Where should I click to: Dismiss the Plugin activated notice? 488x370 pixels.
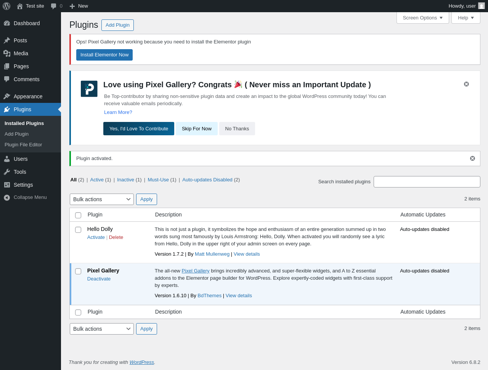(472, 159)
